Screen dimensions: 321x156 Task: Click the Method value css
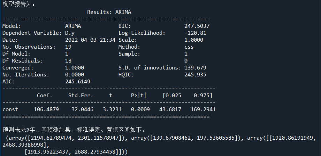tap(189, 47)
